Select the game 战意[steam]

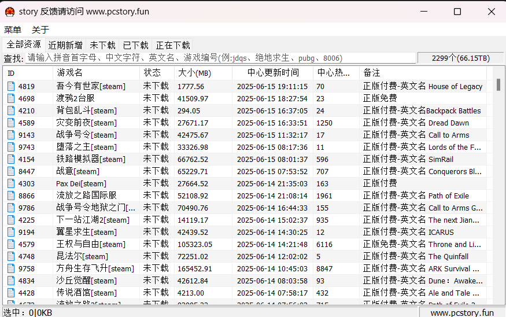point(77,171)
